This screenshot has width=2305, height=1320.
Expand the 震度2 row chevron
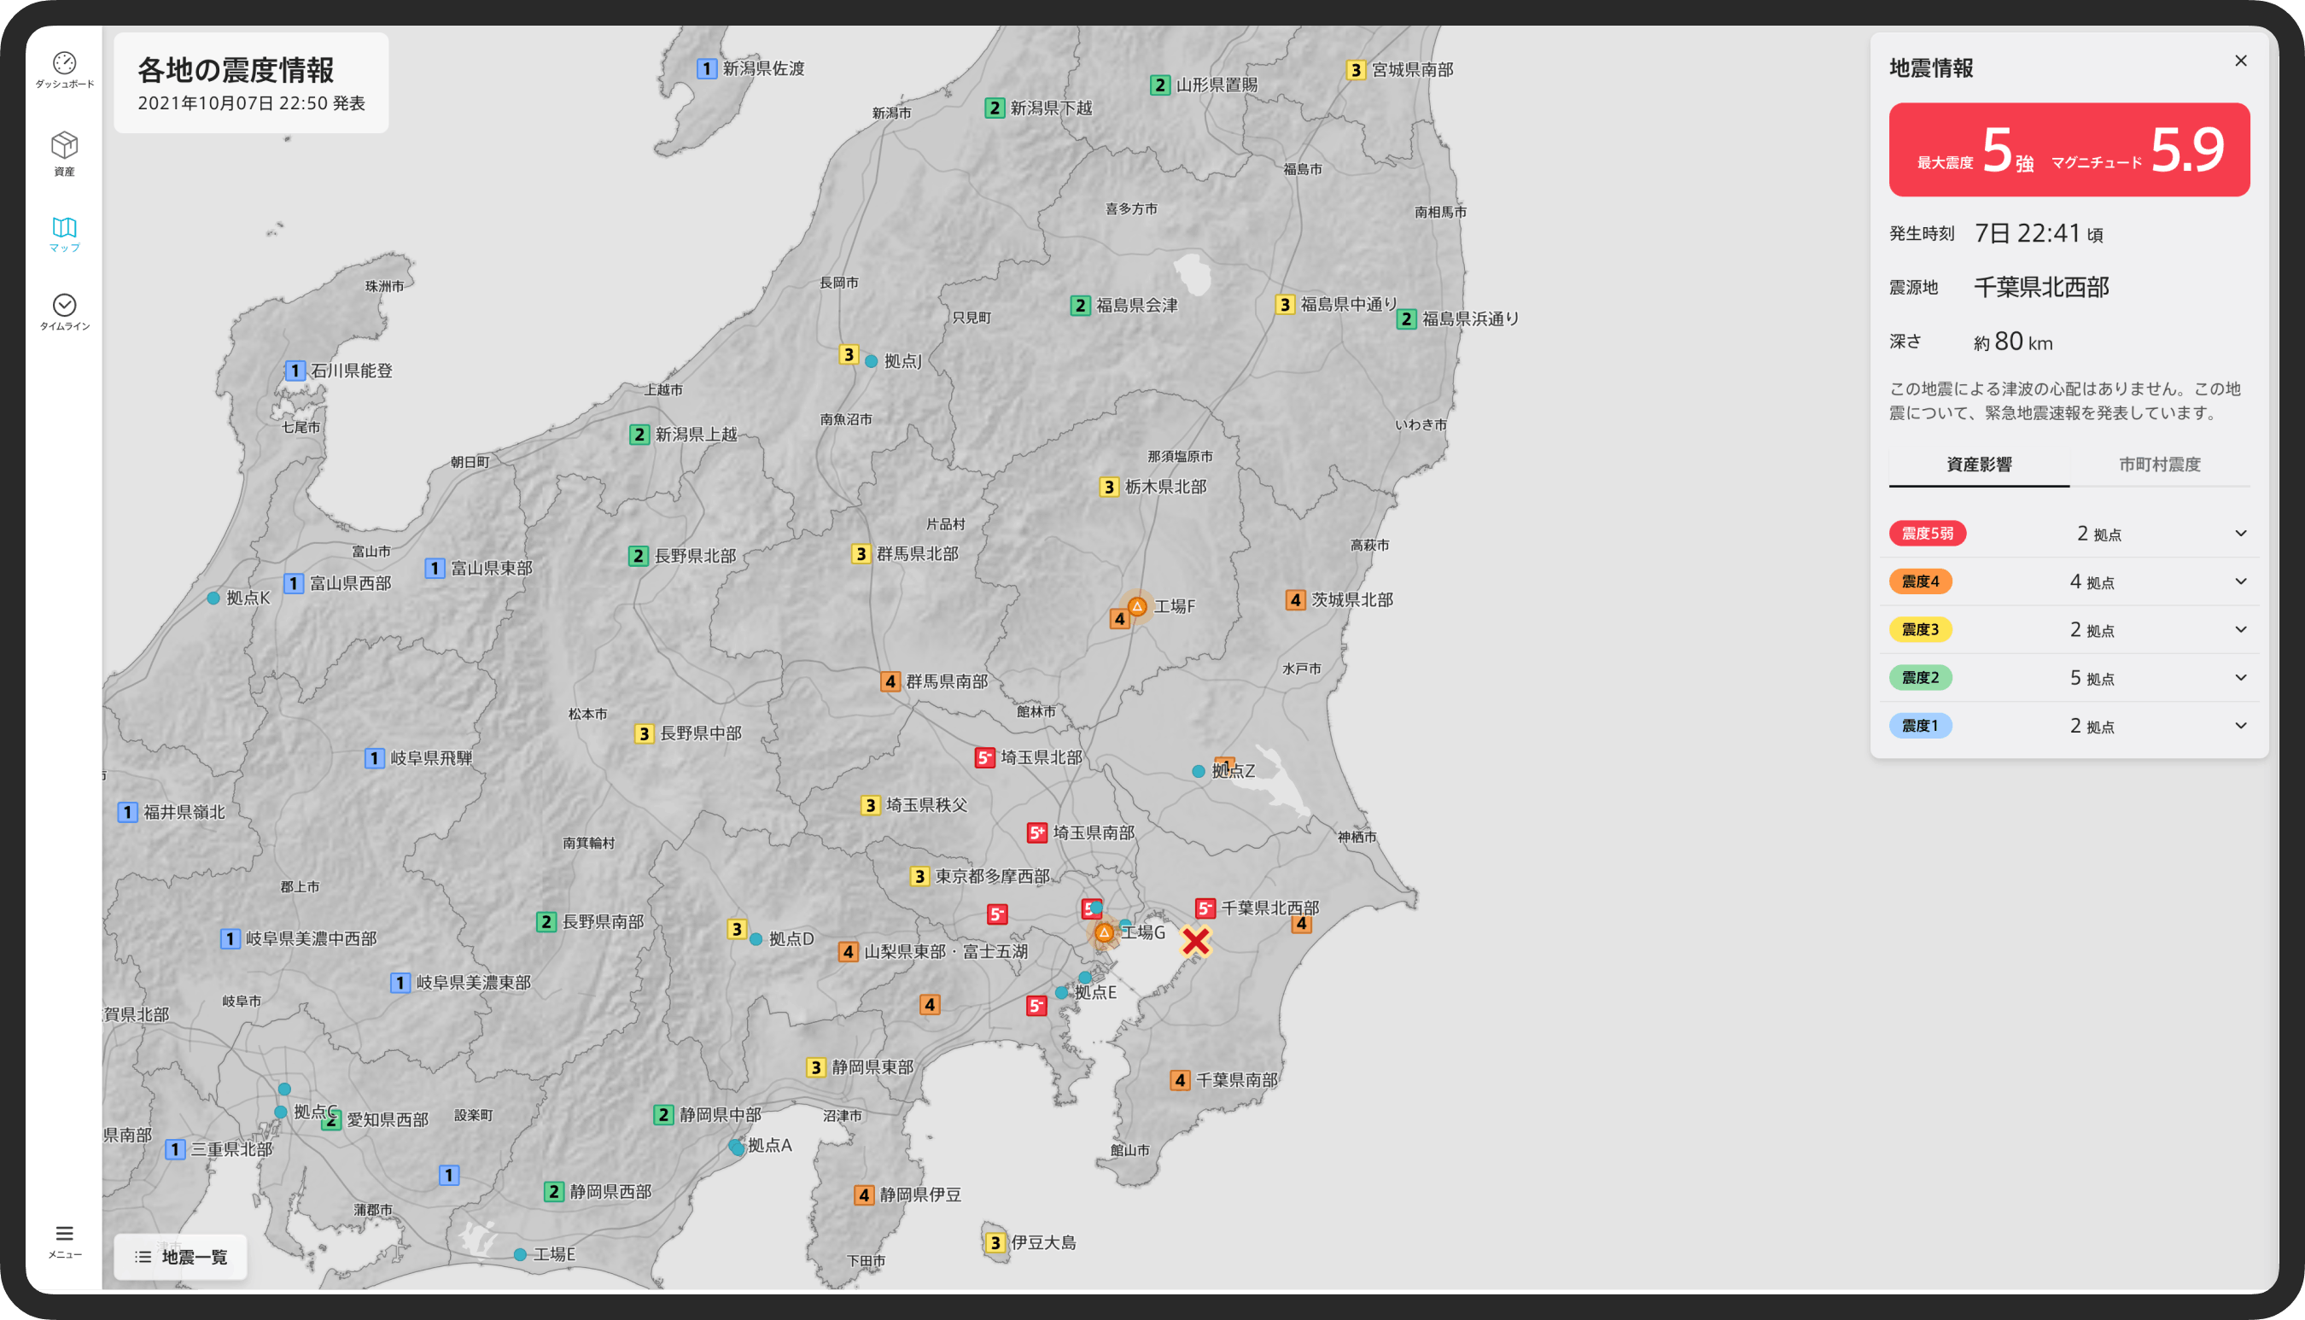click(2241, 677)
